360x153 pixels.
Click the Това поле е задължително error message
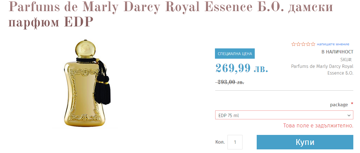pyautogui.click(x=318, y=125)
